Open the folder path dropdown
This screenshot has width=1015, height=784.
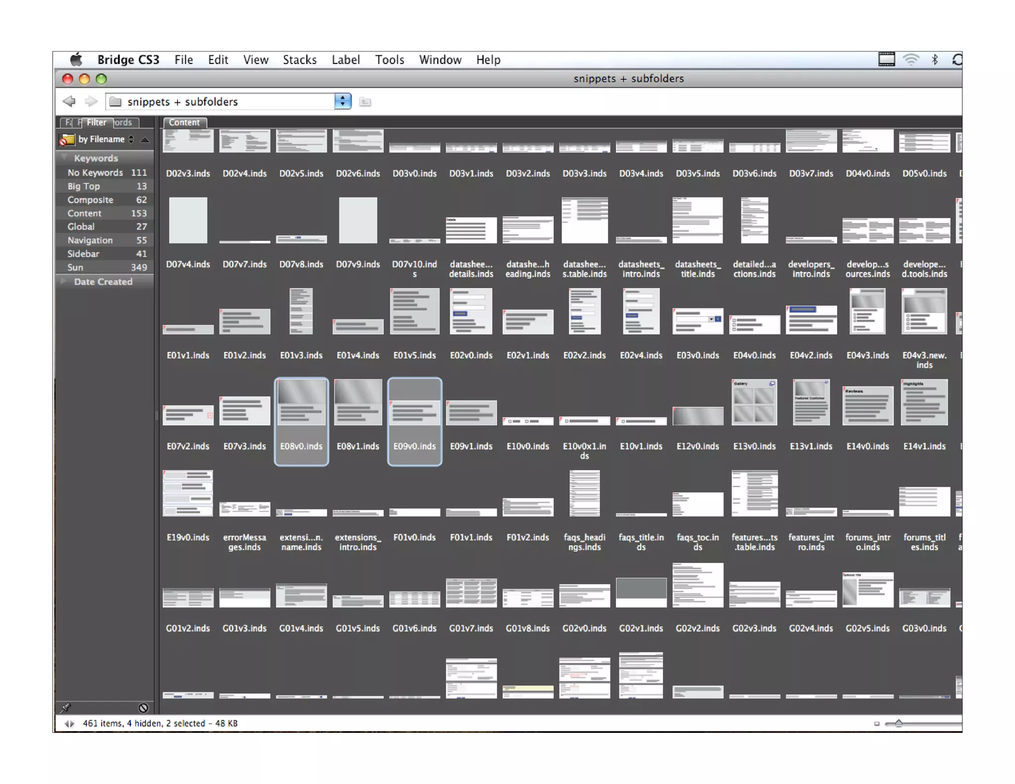click(342, 102)
